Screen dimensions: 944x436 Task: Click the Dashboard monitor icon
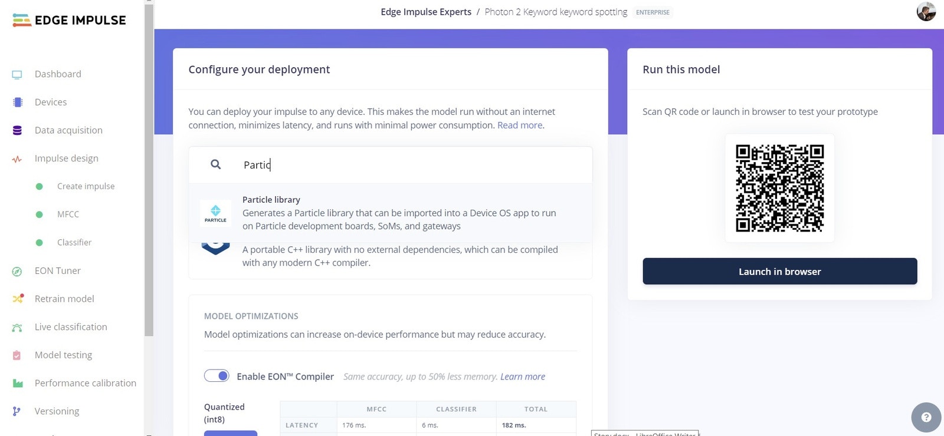[17, 74]
